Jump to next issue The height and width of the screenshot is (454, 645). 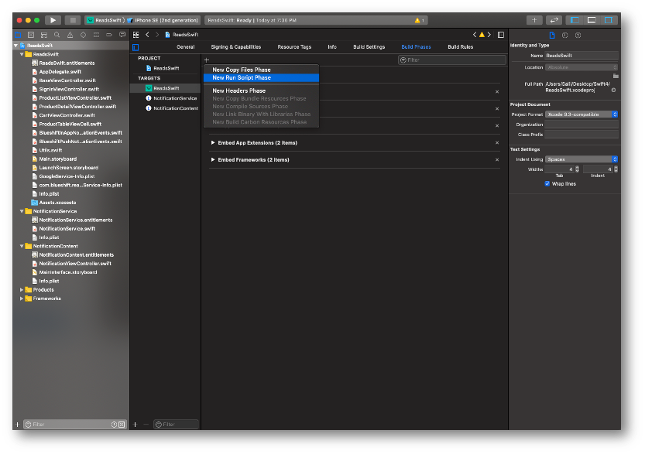(489, 35)
